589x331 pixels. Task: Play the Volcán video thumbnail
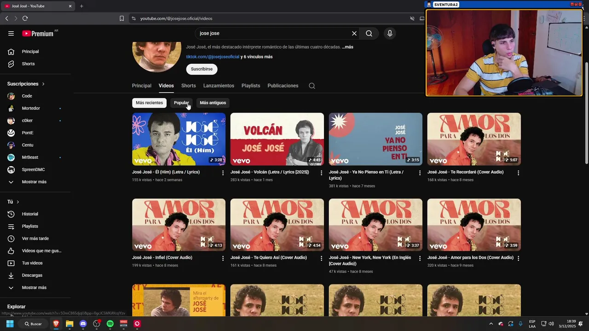pyautogui.click(x=277, y=139)
